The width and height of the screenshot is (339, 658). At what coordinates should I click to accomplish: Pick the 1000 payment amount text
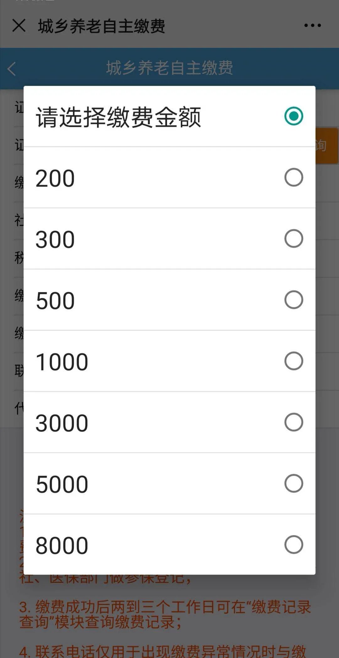point(62,362)
